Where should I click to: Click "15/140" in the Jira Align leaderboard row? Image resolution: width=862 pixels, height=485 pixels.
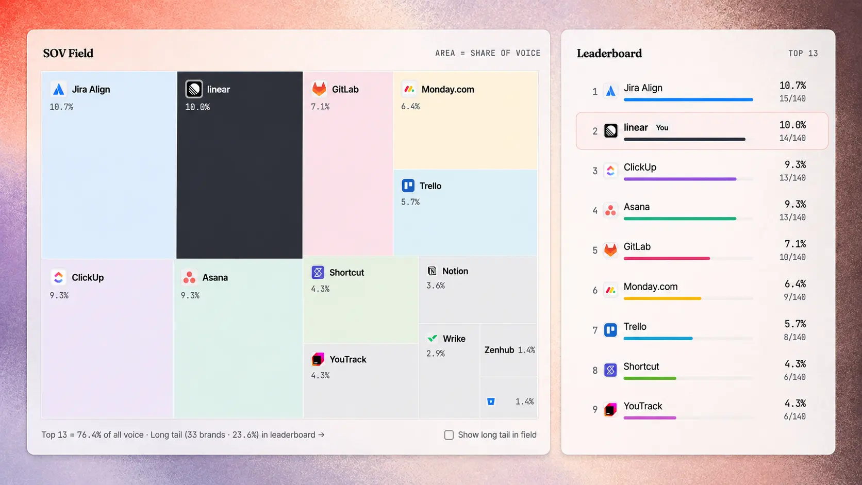[792, 98]
